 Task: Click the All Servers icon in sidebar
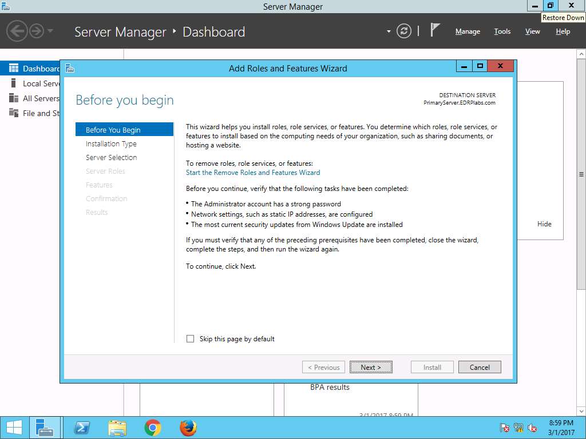click(14, 98)
